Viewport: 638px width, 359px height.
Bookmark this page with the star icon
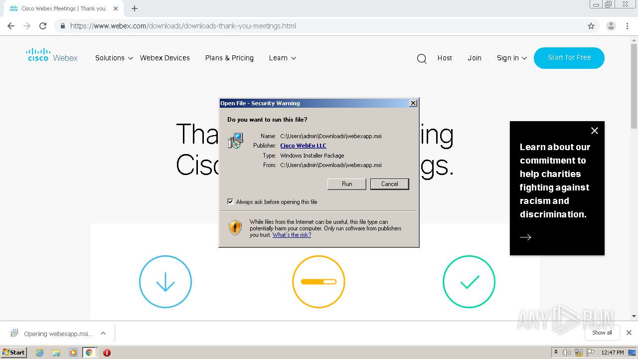click(x=591, y=26)
